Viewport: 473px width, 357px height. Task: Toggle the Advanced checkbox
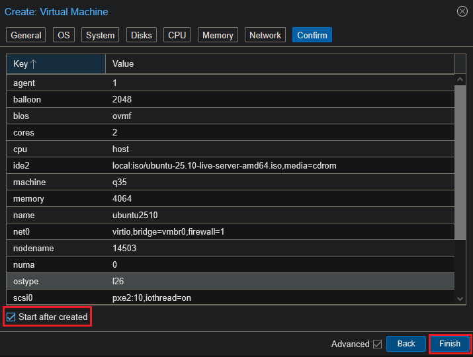coord(377,344)
